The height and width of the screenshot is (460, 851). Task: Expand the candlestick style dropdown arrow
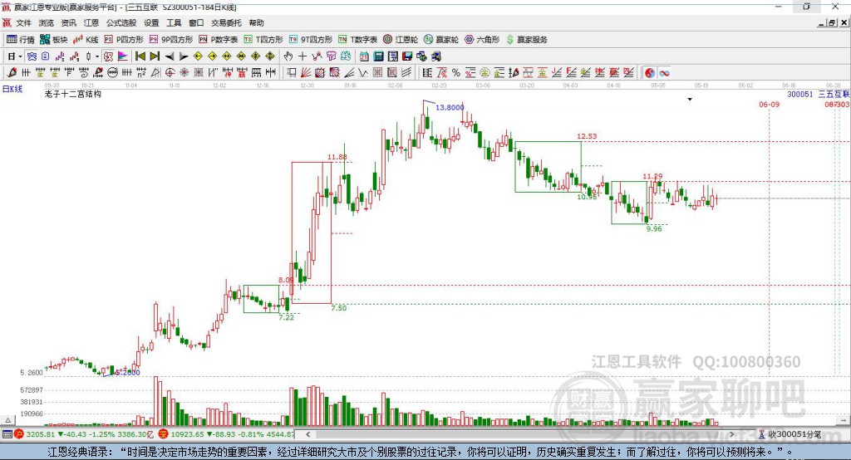[97, 56]
